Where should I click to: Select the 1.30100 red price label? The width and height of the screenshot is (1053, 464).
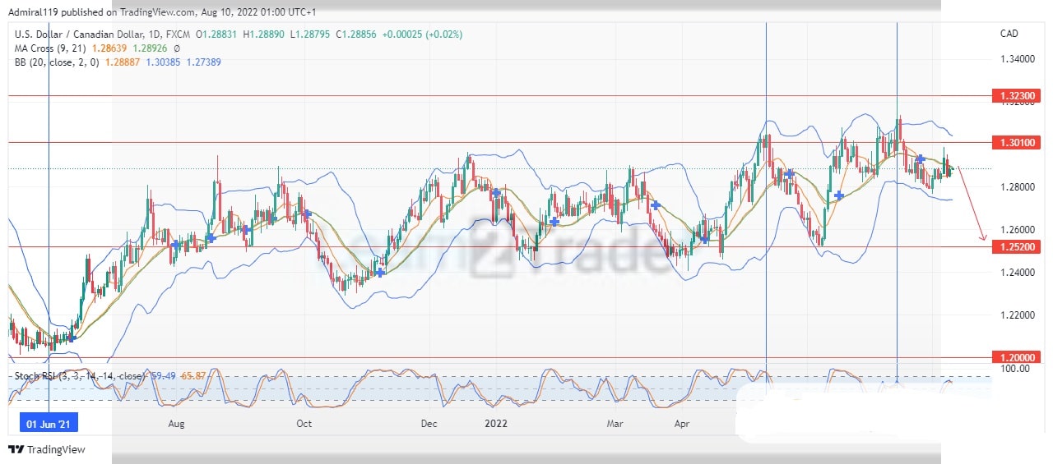pyautogui.click(x=1016, y=142)
